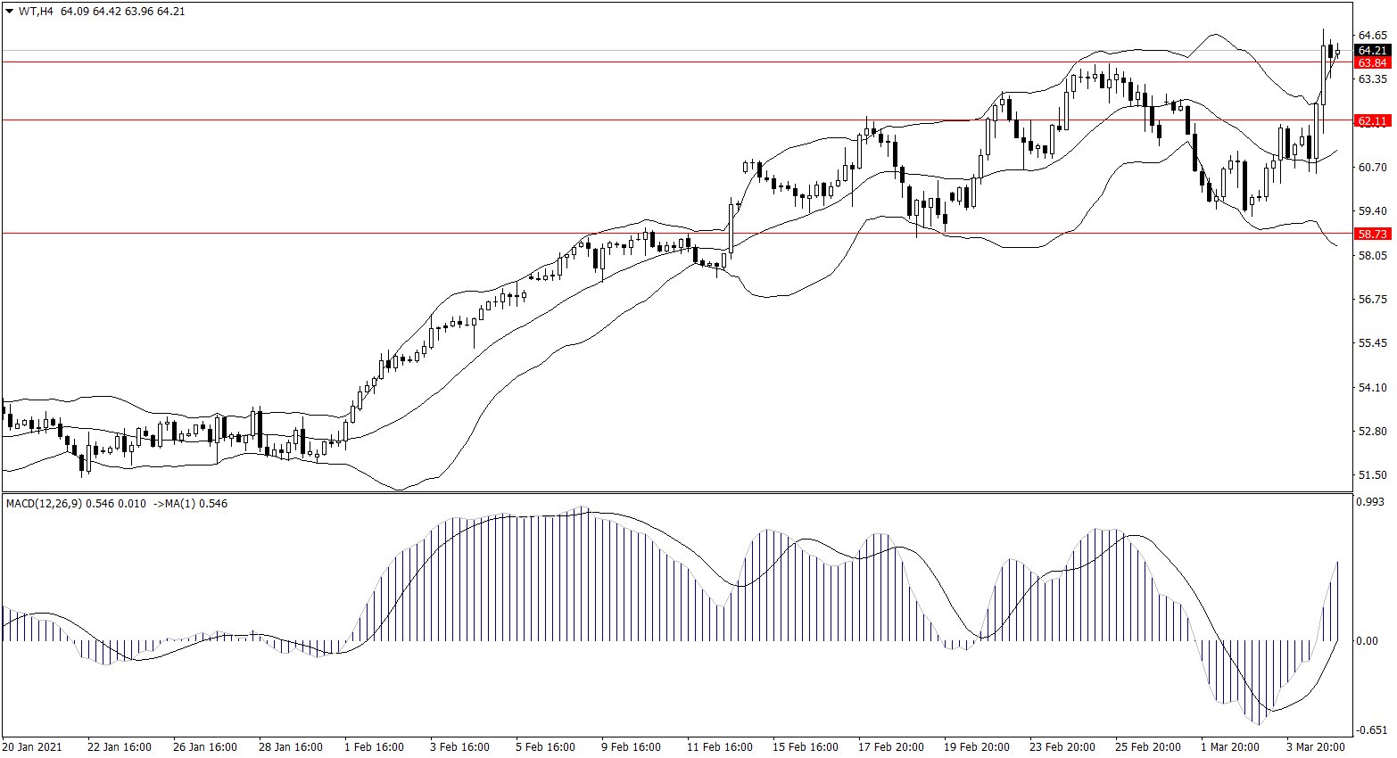Click the OHLC values 64.09 64.42 63.96 64.21

pos(123,12)
